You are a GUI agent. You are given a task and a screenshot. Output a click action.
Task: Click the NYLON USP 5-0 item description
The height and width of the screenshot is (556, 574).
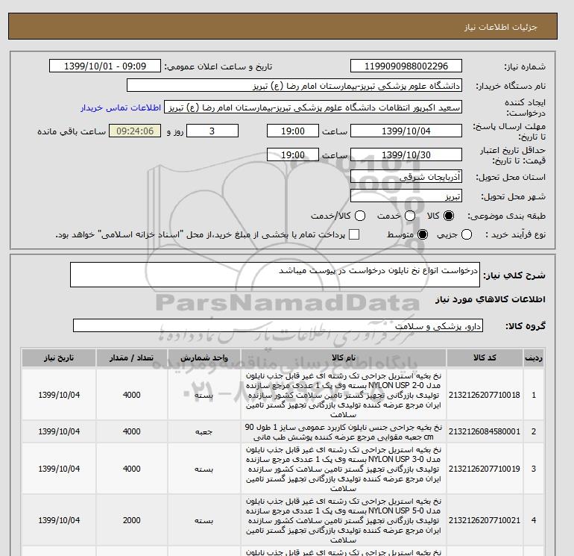pyautogui.click(x=344, y=520)
